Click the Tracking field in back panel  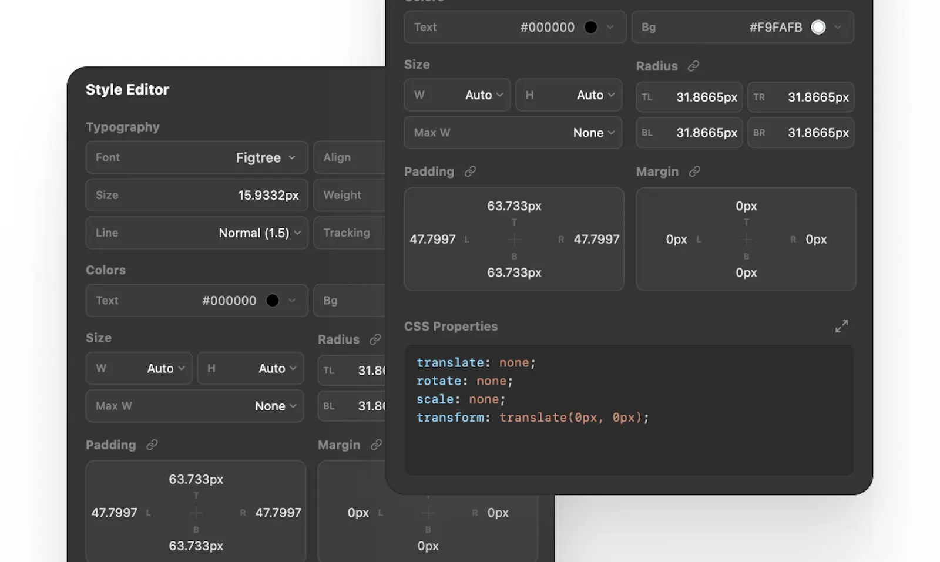[x=350, y=233]
